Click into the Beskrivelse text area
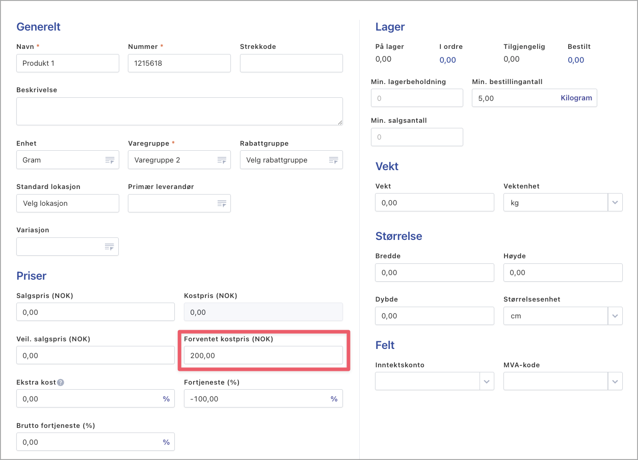Screen dimensions: 638x460 point(179,111)
